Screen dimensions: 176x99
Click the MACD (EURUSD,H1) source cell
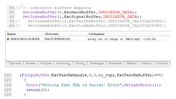pyautogui.click(x=57, y=39)
